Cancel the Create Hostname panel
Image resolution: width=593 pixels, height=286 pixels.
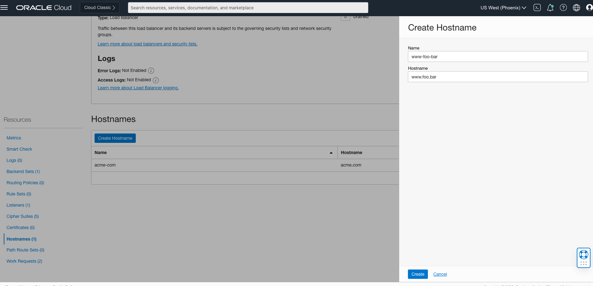pyautogui.click(x=440, y=274)
